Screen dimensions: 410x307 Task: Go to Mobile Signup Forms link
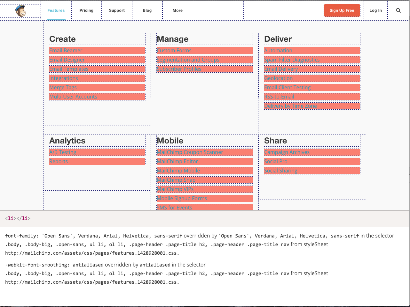[x=182, y=198]
